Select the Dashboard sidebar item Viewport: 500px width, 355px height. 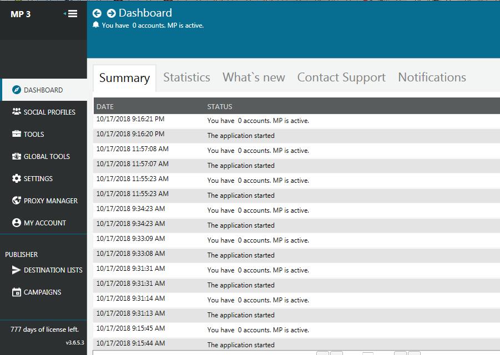click(43, 90)
